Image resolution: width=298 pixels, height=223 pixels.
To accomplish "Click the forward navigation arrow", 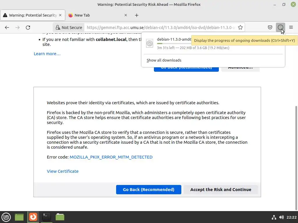I will tap(17, 28).
